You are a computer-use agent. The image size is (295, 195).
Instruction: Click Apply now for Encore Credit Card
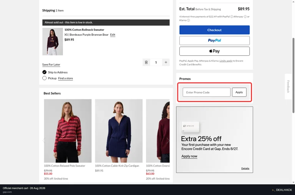click(189, 156)
